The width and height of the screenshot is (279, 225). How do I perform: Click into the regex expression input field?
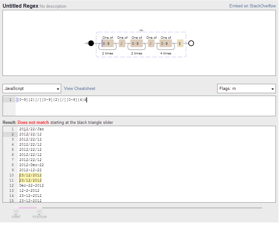pyautogui.click(x=146, y=106)
